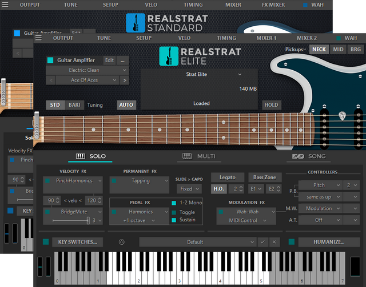Image resolution: width=366 pixels, height=287 pixels.
Task: Select the MID pickup position
Action: (x=338, y=49)
